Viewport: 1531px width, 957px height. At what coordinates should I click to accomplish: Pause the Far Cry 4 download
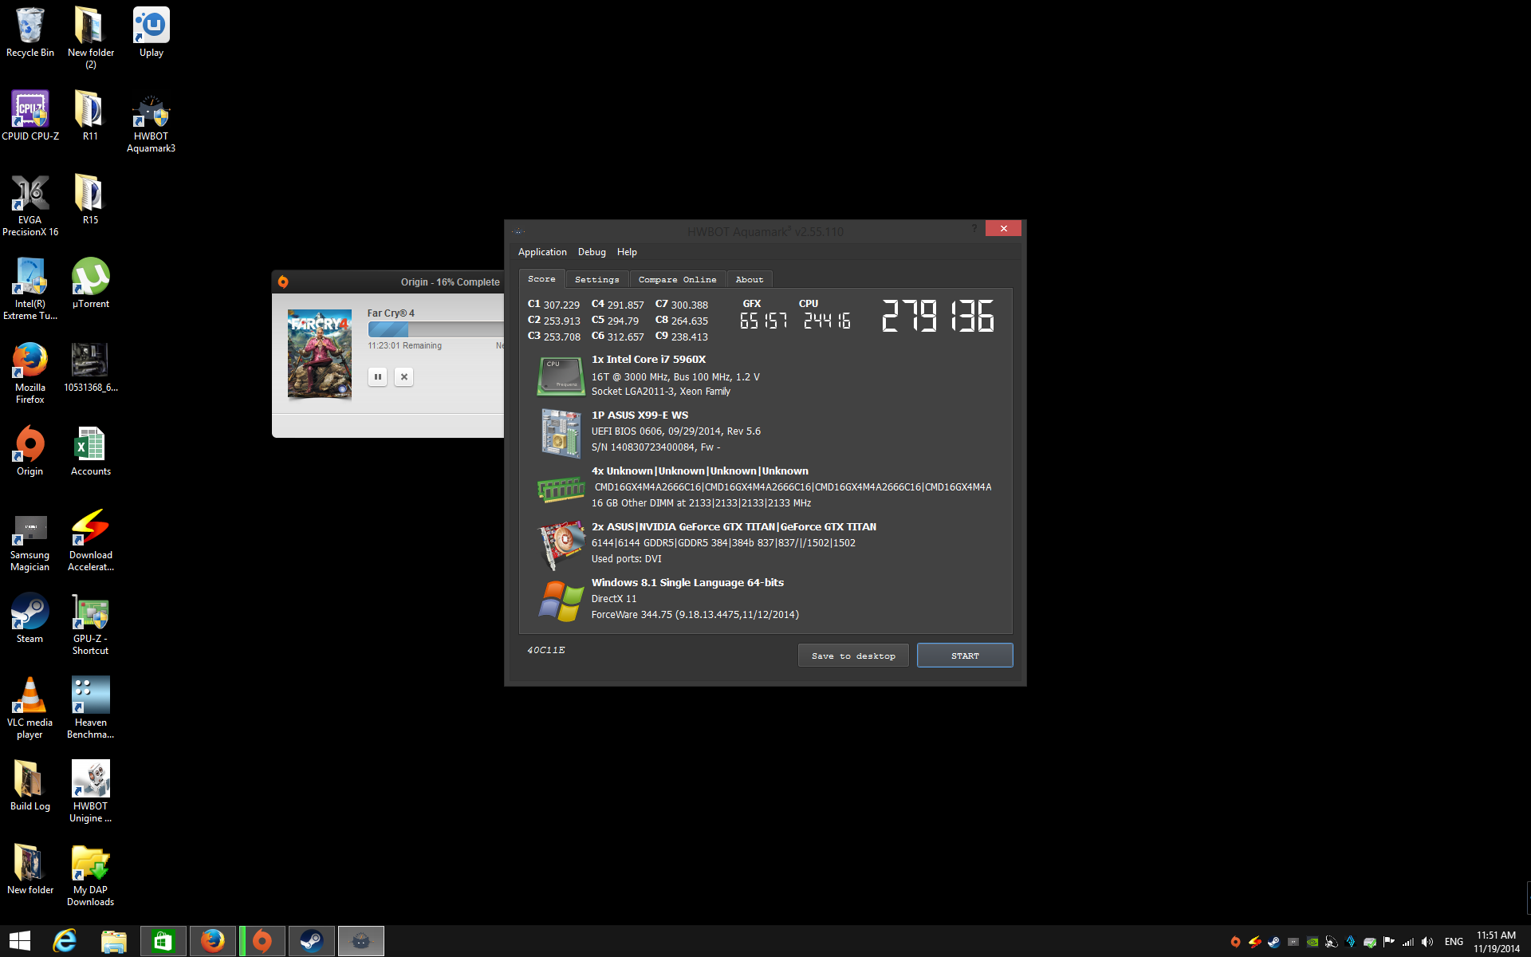point(378,376)
